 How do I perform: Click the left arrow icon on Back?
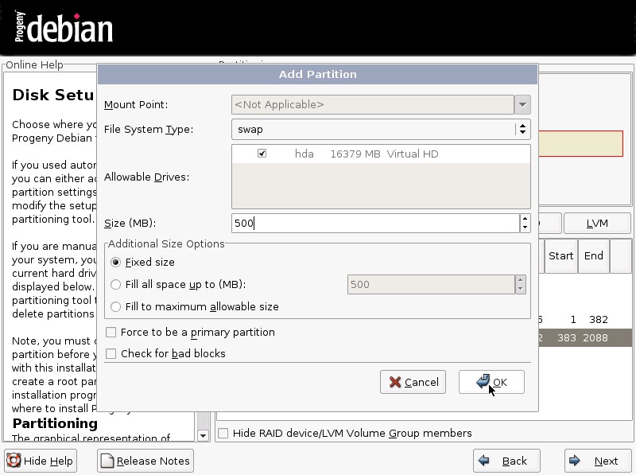click(484, 461)
